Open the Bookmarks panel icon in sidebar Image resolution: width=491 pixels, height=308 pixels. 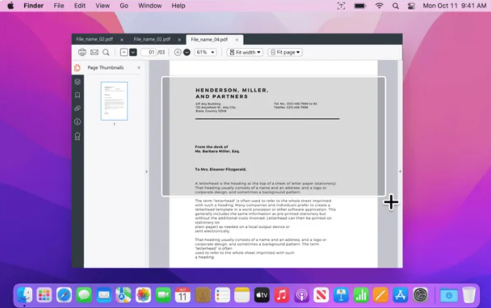coord(78,95)
